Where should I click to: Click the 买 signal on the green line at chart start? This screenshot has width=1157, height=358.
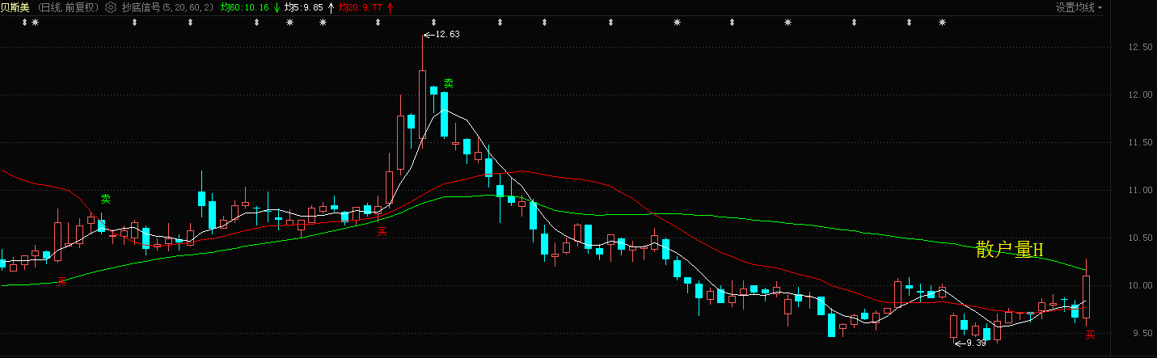tap(61, 281)
